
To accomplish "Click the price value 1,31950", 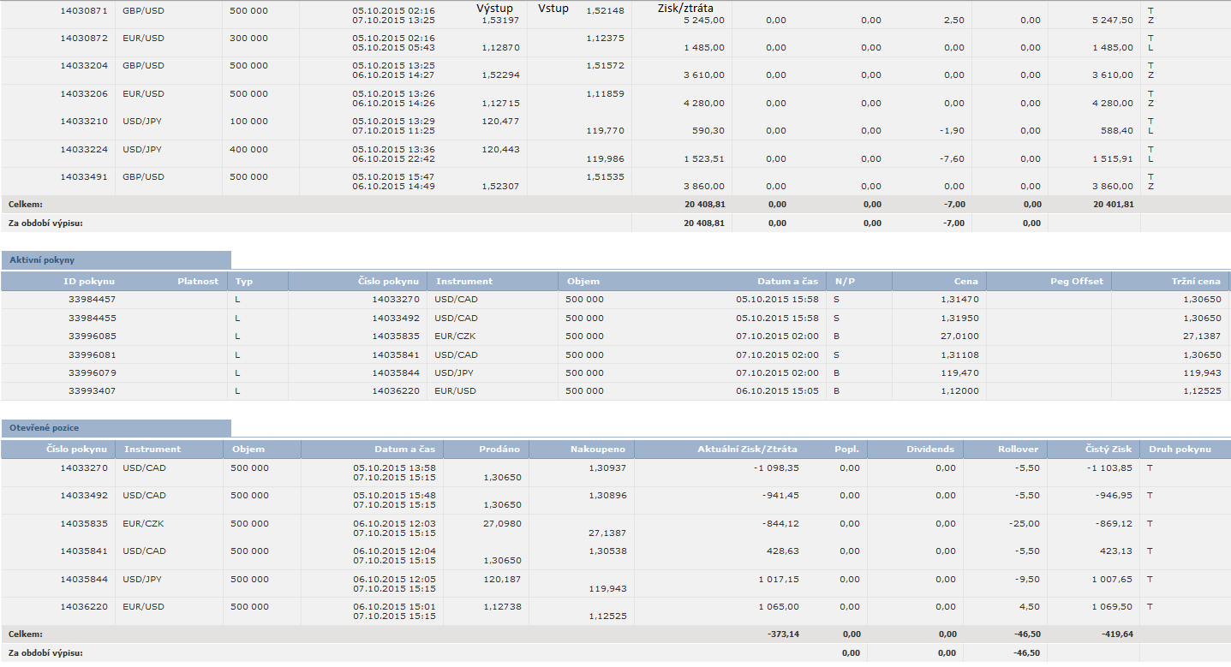I will coord(963,318).
